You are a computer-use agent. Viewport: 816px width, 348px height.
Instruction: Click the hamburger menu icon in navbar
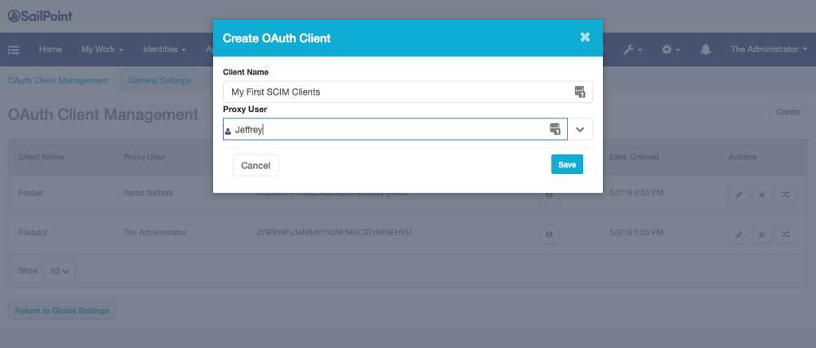click(14, 50)
